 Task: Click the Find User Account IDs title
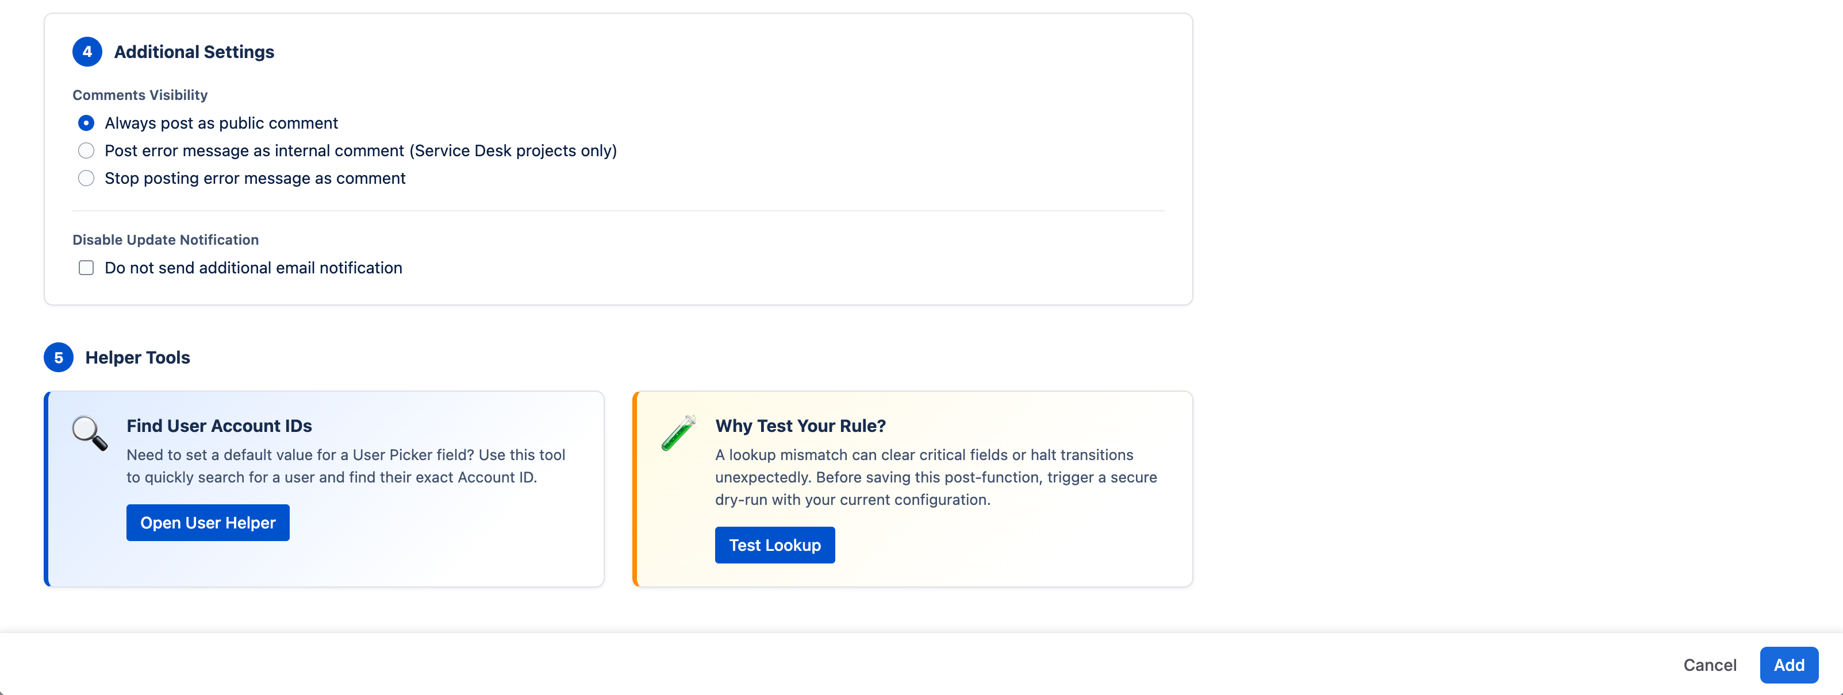coord(220,426)
